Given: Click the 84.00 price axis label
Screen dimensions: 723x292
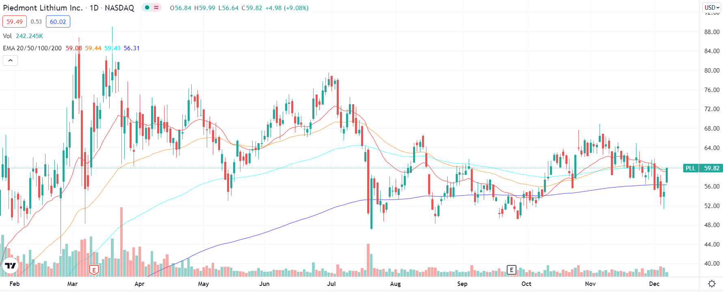Looking at the screenshot, I should (712, 51).
